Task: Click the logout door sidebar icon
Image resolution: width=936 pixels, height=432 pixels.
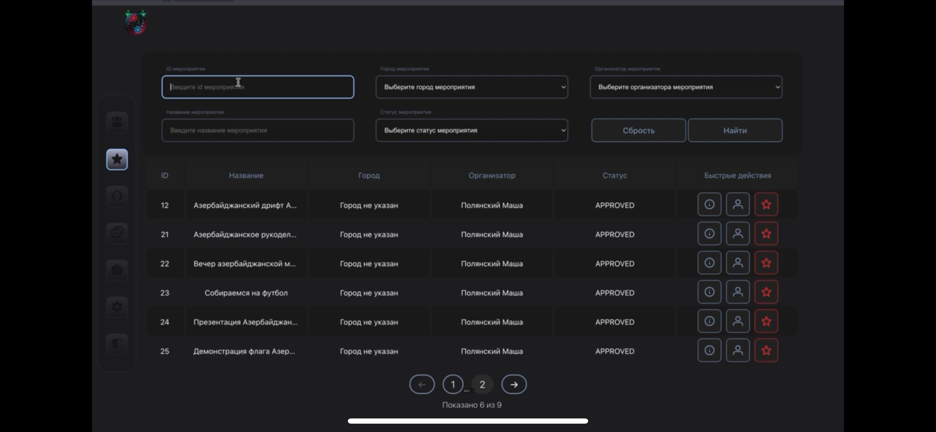Action: pos(117,344)
